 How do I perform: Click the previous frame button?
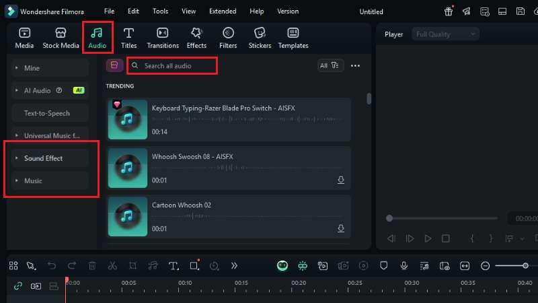[391, 238]
